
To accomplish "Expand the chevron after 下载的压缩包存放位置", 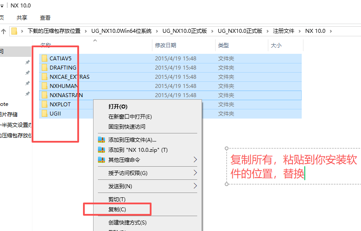I will (86, 31).
